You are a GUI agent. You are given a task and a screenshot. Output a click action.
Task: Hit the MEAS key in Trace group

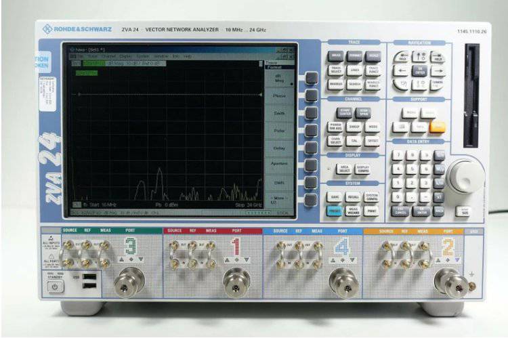click(x=336, y=56)
